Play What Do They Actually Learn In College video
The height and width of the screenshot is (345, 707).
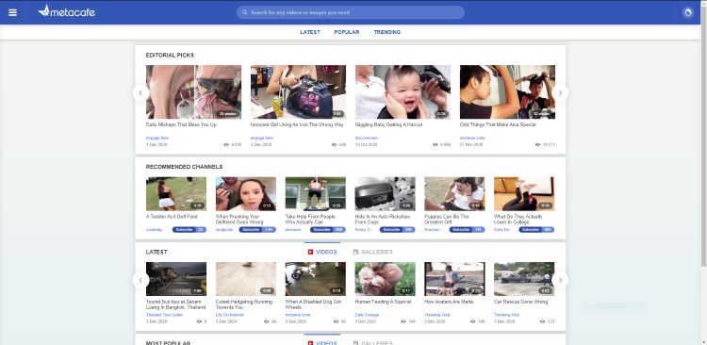tap(524, 194)
